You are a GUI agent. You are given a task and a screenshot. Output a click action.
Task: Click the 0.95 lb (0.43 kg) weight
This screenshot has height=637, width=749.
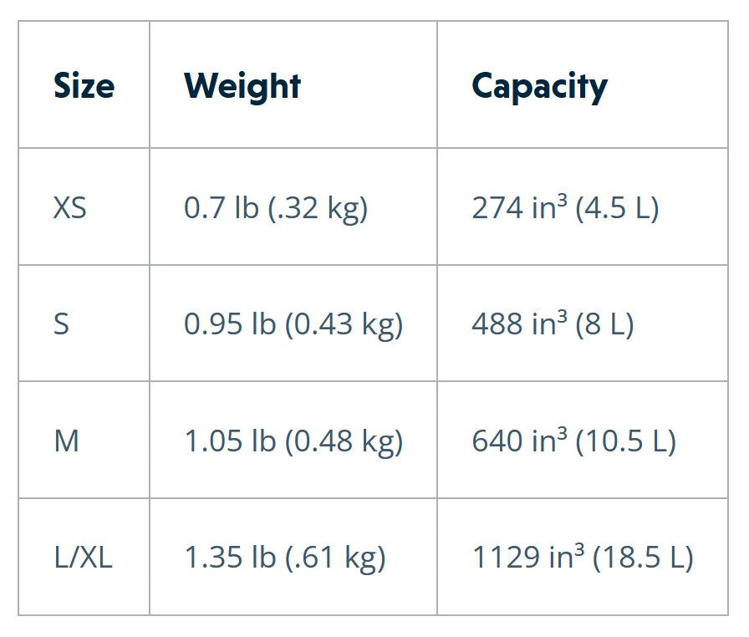pyautogui.click(x=293, y=324)
